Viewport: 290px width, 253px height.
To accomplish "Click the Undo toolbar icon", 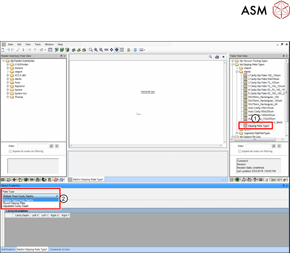I will [x=30, y=50].
